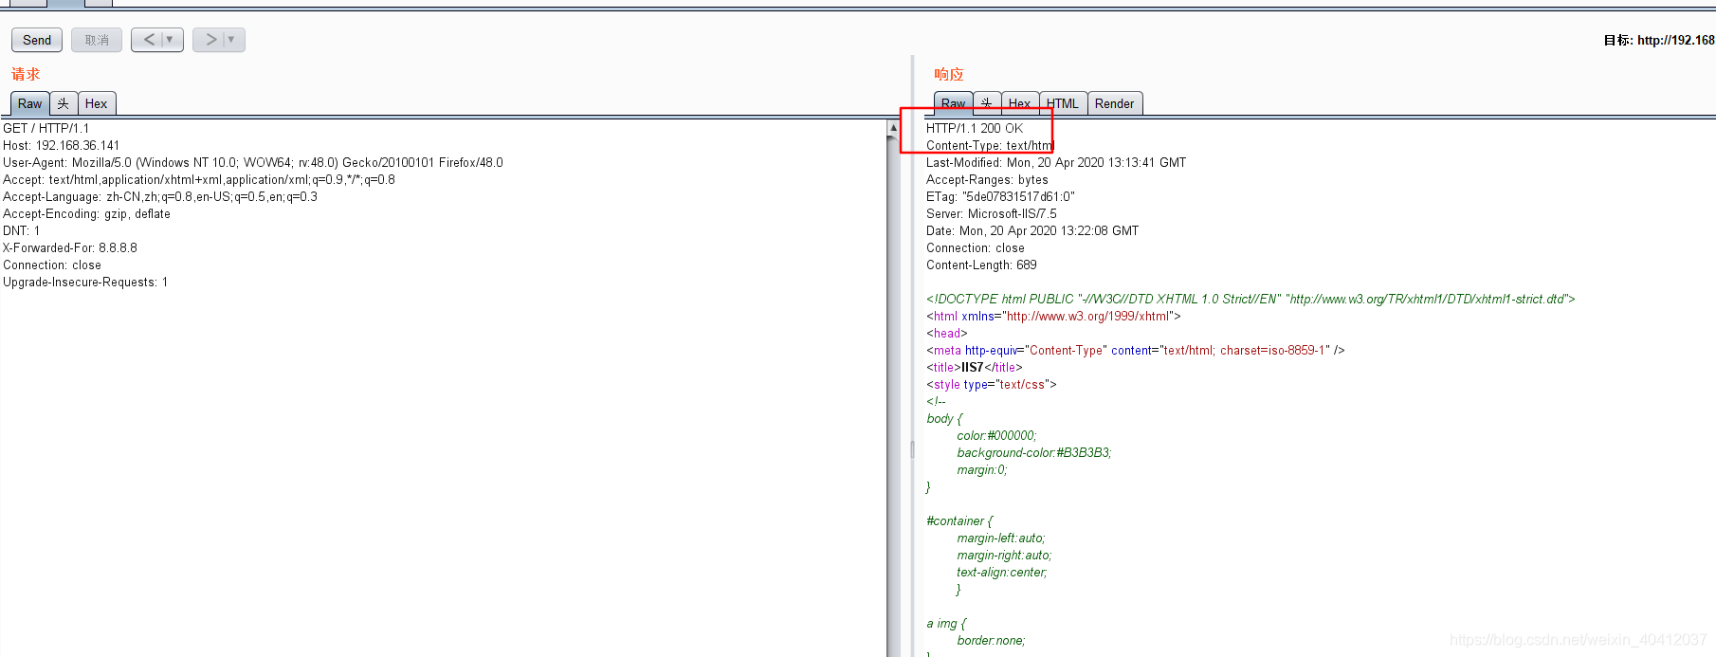Click the '#container {' CSS selector line
The width and height of the screenshot is (1716, 657).
tap(959, 520)
